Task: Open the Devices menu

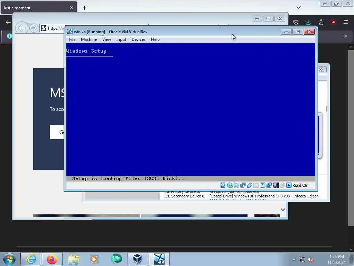Action: [139, 39]
